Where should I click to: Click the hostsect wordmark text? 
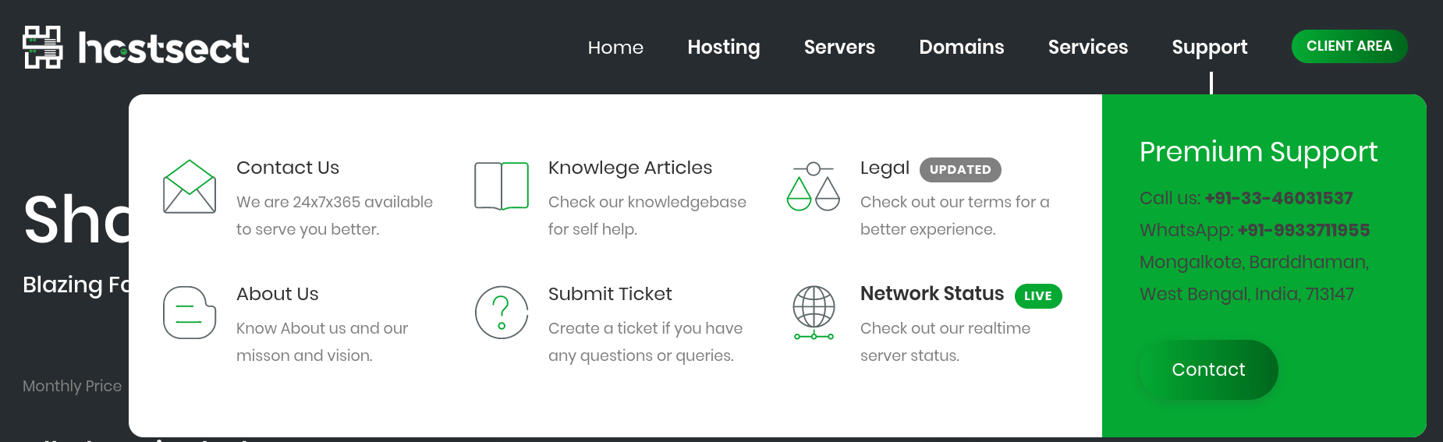(164, 48)
